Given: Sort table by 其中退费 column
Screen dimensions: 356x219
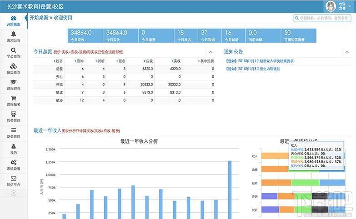Looking at the screenshot, I should pos(206,61).
